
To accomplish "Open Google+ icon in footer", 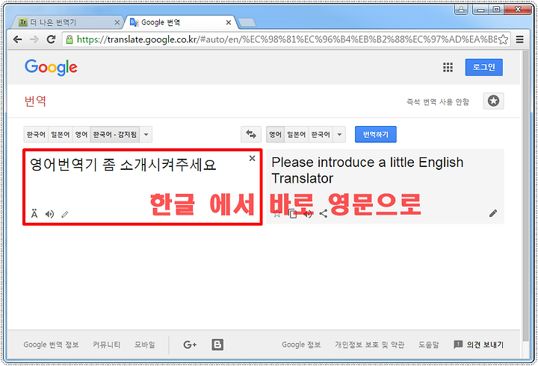I will [x=190, y=344].
